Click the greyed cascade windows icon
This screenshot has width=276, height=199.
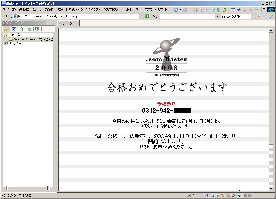point(257,10)
